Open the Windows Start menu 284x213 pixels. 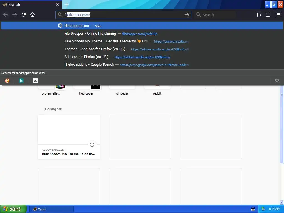point(13,209)
